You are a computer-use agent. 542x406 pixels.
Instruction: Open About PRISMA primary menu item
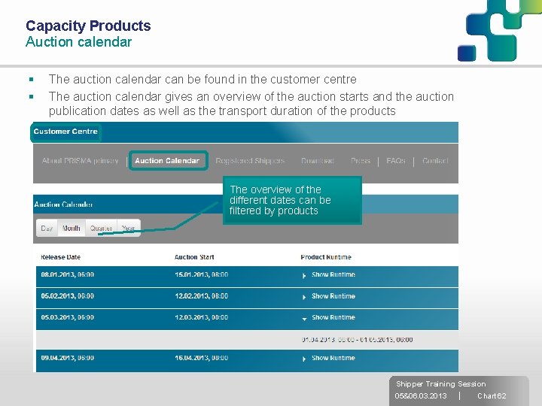tap(81, 161)
